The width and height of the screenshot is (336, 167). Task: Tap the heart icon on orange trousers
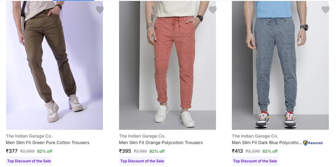click(213, 10)
